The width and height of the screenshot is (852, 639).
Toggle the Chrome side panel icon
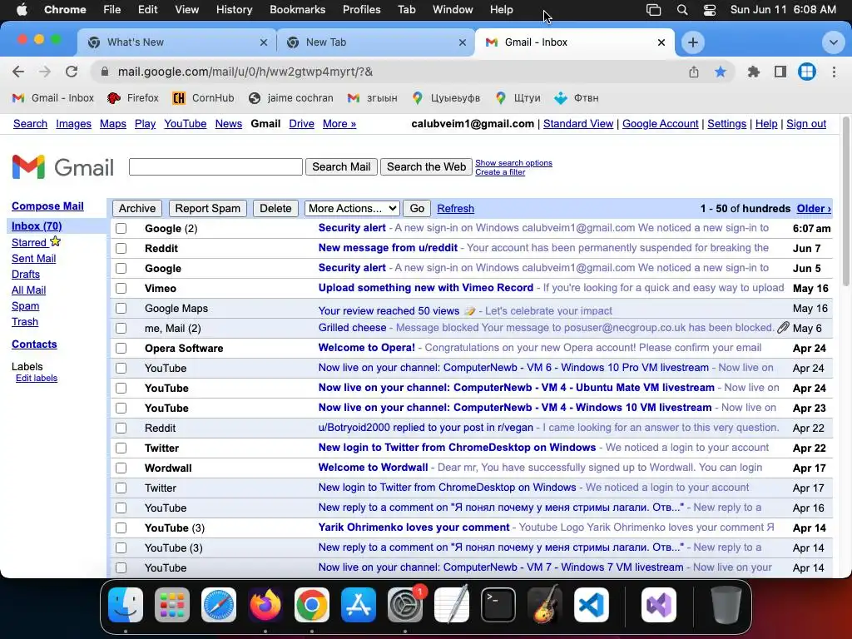tap(780, 72)
